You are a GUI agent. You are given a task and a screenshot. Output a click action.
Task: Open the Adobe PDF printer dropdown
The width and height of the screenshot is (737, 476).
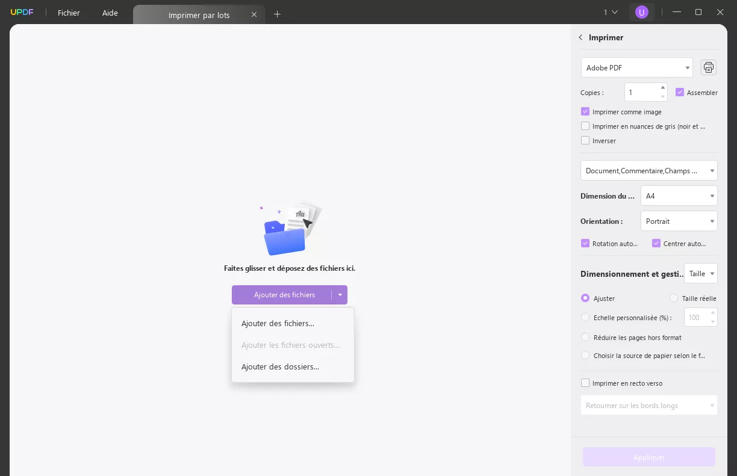click(x=636, y=67)
